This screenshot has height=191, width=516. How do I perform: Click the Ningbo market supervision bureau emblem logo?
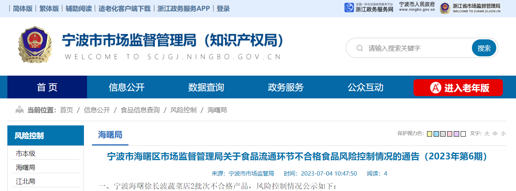coord(35,45)
